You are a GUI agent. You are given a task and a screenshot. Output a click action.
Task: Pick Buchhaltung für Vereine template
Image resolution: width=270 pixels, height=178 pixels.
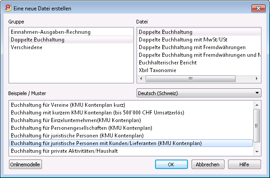pos(68,105)
